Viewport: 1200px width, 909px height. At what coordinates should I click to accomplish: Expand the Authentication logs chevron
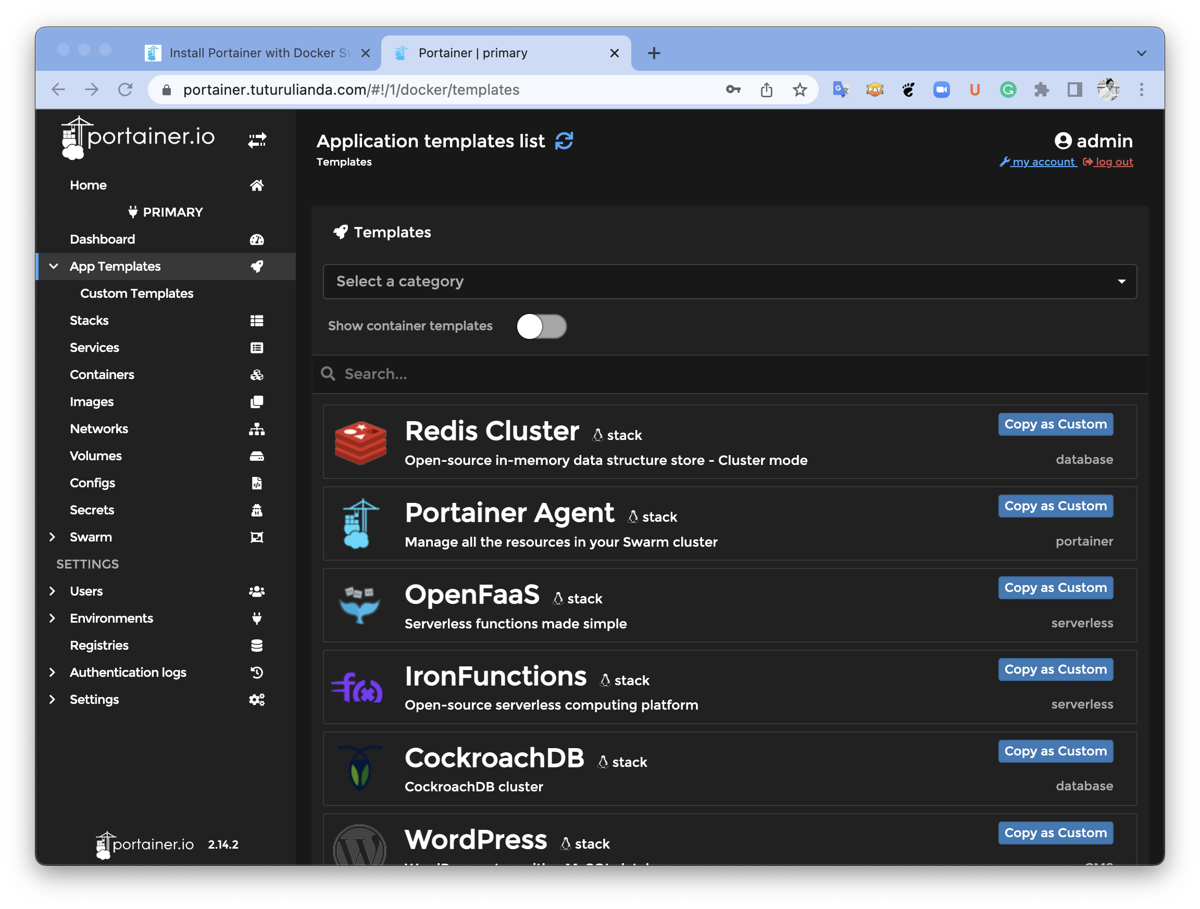click(52, 673)
